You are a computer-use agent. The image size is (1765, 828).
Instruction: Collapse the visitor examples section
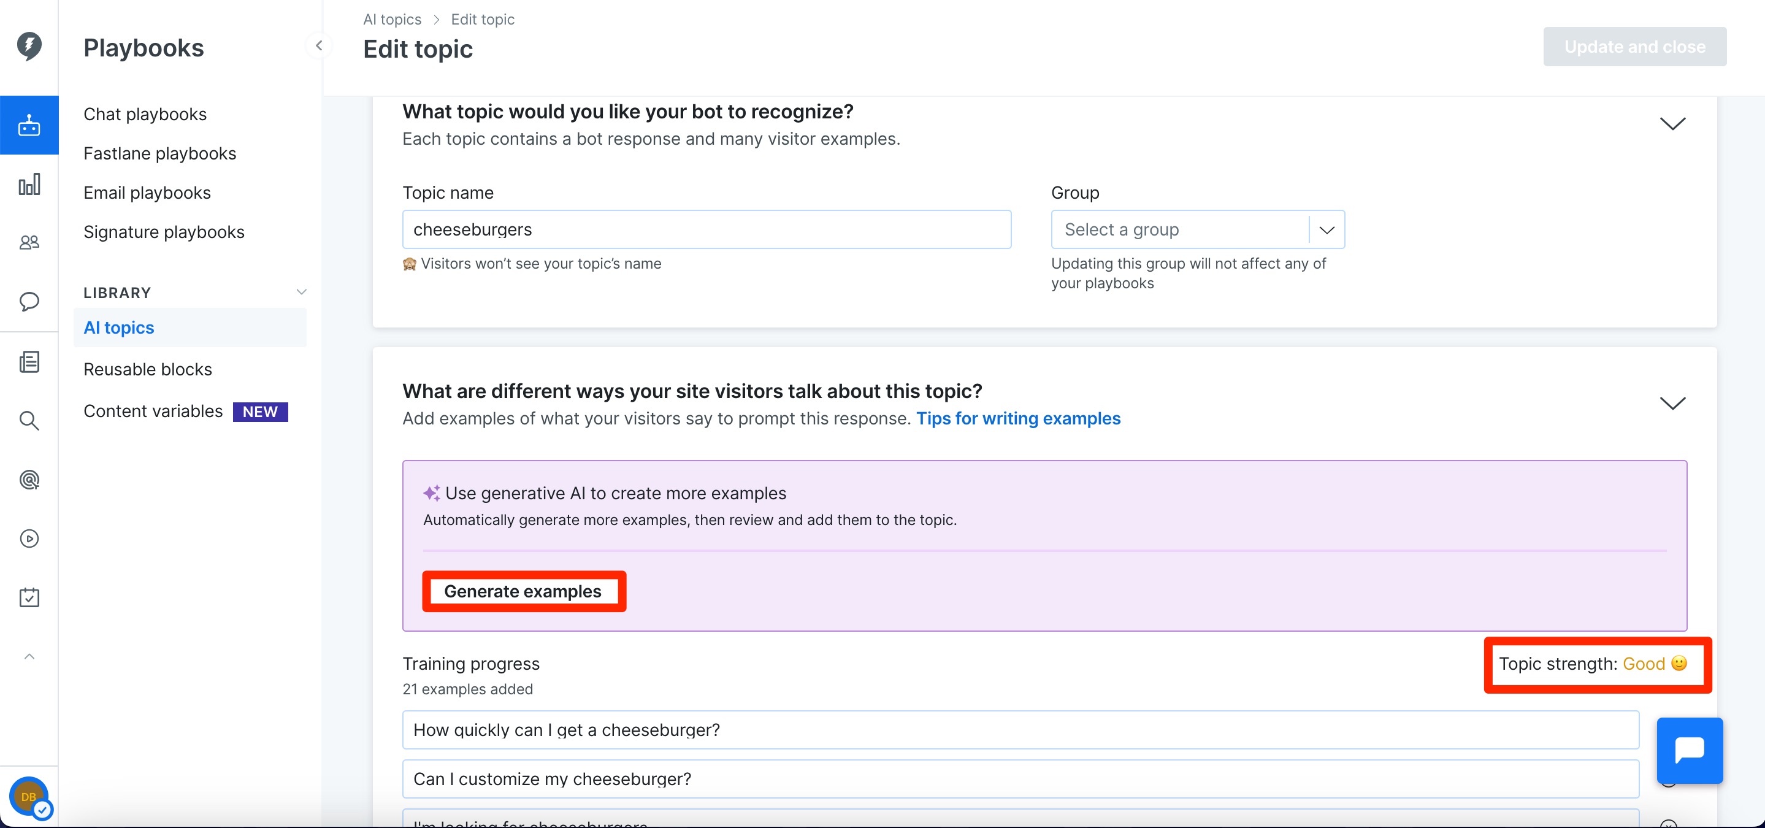coord(1672,403)
